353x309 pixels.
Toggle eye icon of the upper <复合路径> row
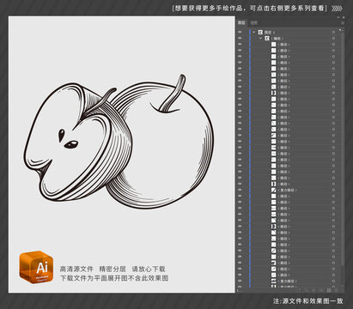(x=240, y=190)
